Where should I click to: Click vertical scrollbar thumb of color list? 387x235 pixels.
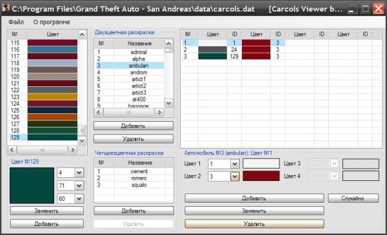pyautogui.click(x=82, y=130)
